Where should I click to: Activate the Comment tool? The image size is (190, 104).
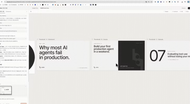click(x=175, y=11)
